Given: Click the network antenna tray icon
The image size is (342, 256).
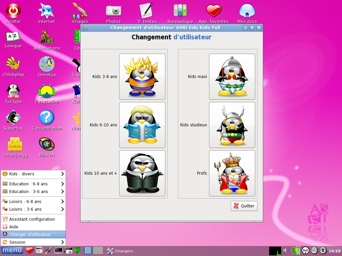Looking at the screenshot, I should (305, 251).
